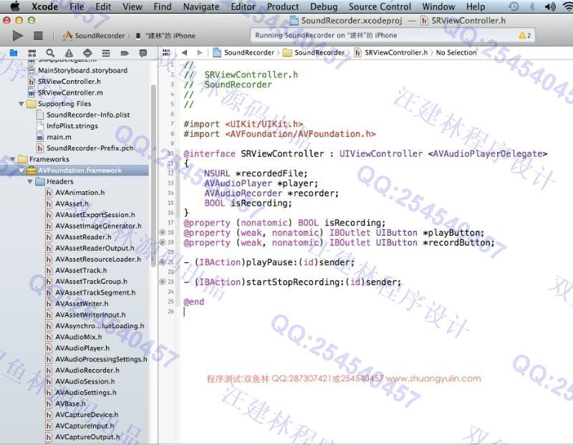Open the No Selection symbol jump menu

456,52
